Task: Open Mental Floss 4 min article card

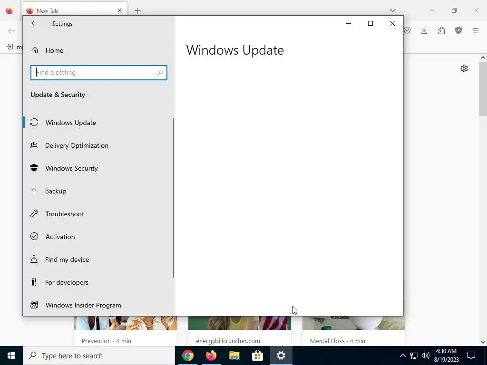Action: 354,331
